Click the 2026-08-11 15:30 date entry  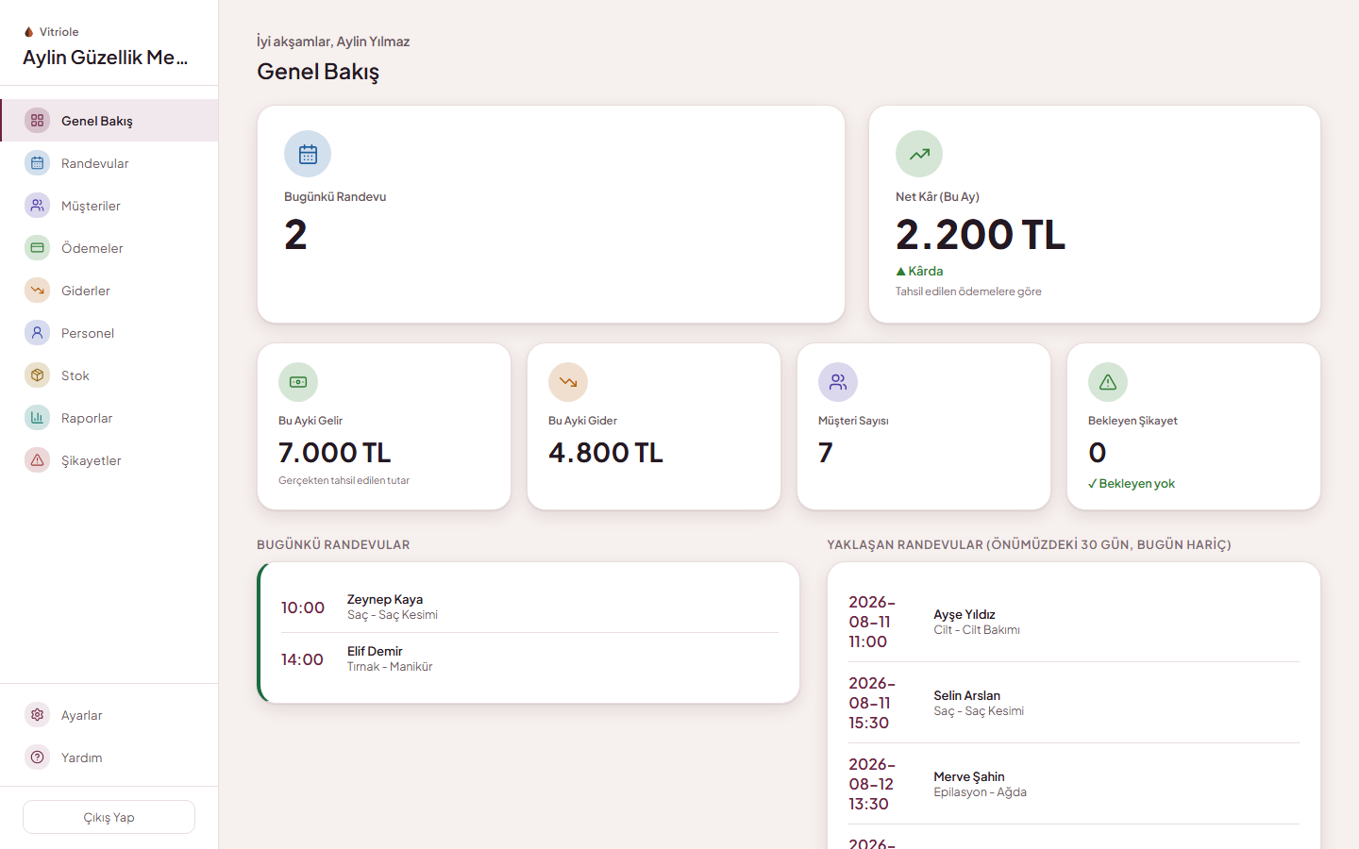point(871,703)
